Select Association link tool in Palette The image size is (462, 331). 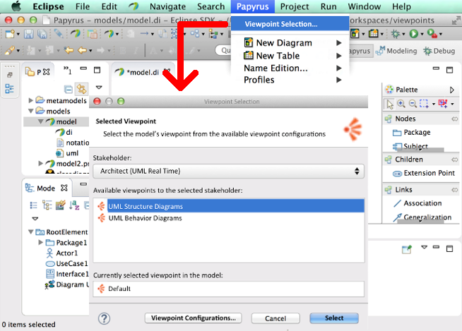click(x=417, y=203)
